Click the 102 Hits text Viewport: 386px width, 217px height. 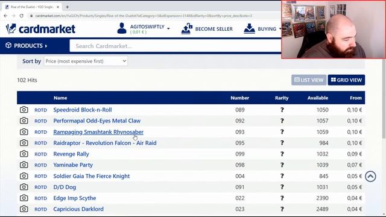pyautogui.click(x=27, y=80)
